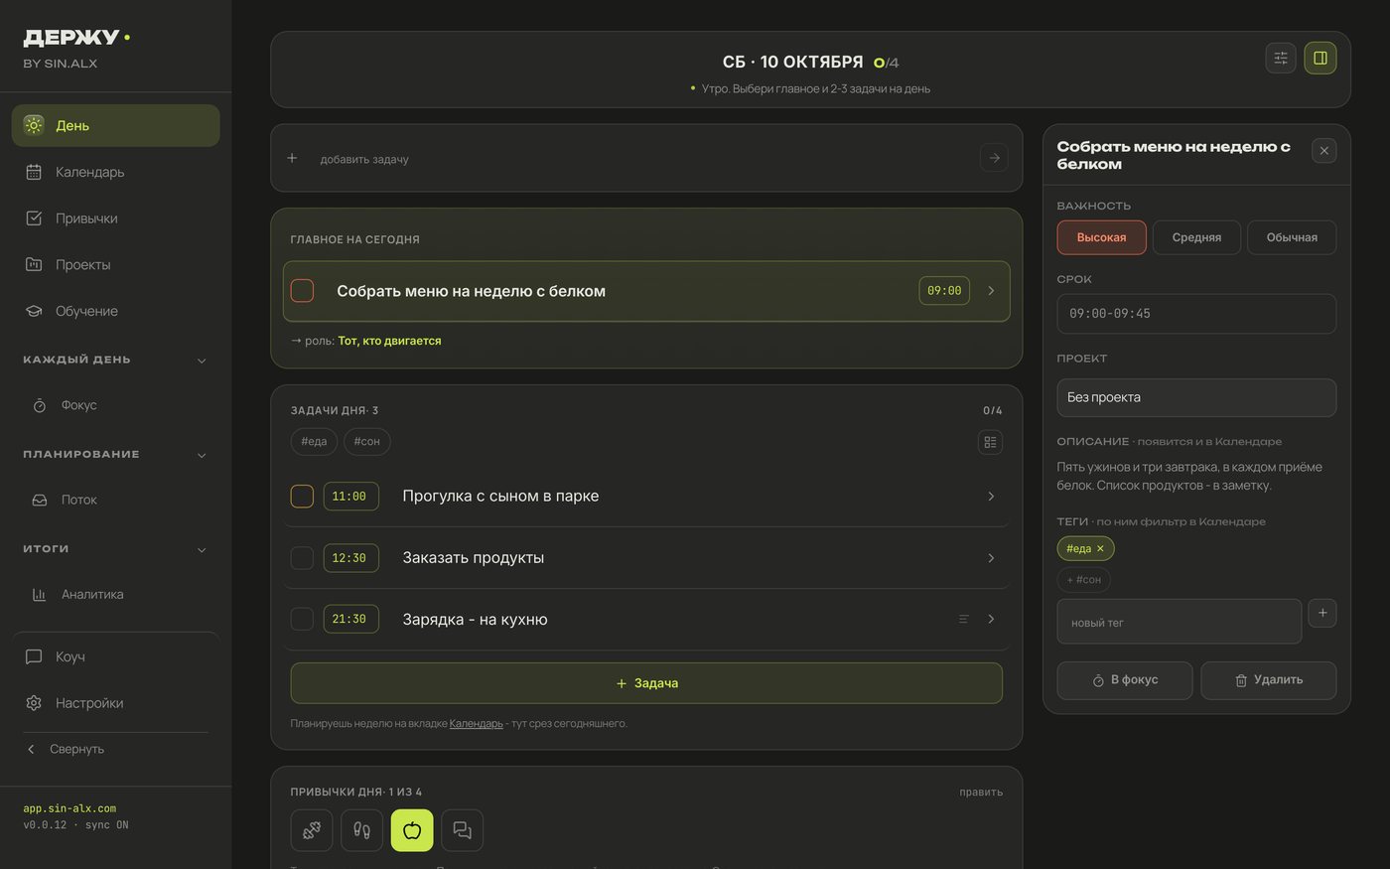This screenshot has height=869, width=1390.
Task: Go to Привычки in sidebar
Action: coord(115,218)
